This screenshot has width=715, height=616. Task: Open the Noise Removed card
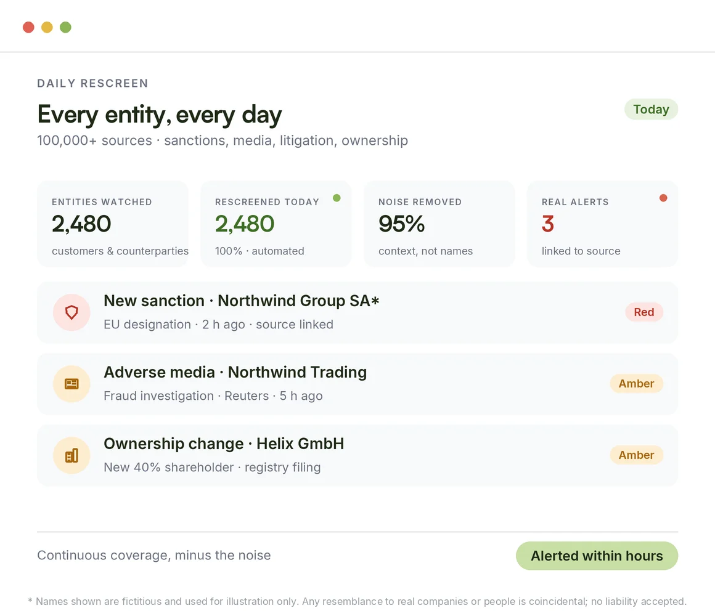(439, 224)
